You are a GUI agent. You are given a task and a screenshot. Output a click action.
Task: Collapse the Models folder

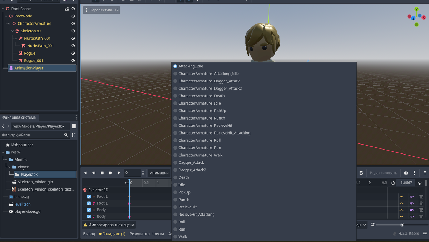pyautogui.click(x=6, y=160)
